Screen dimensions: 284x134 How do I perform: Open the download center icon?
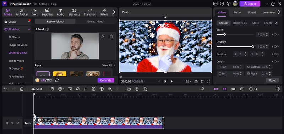pyautogui.click(x=229, y=4)
